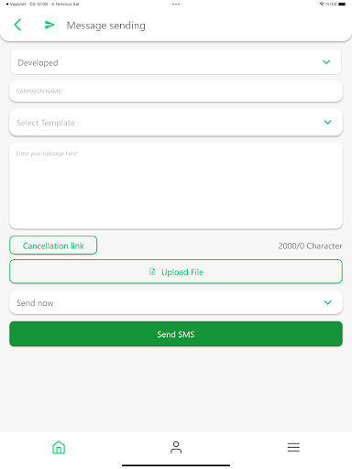This screenshot has width=352, height=469.
Task: Click the green Send SMS button
Action: [176, 333]
